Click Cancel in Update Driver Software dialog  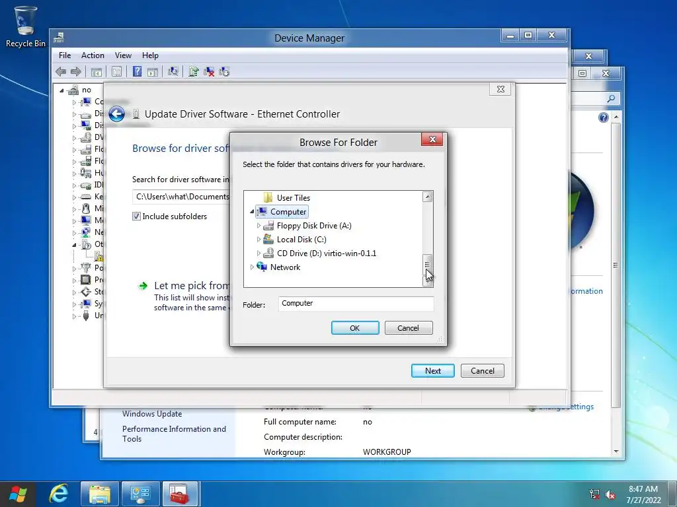(482, 371)
